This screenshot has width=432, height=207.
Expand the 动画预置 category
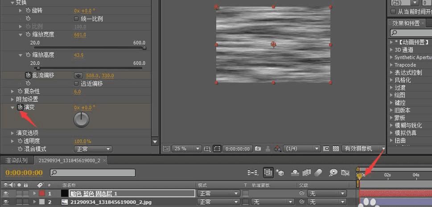click(x=391, y=42)
